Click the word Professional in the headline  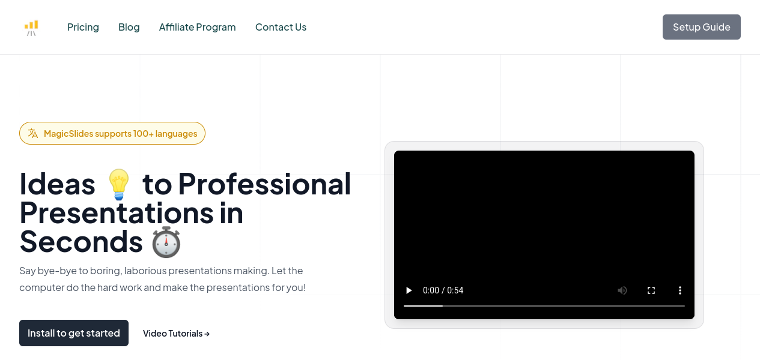(x=264, y=184)
